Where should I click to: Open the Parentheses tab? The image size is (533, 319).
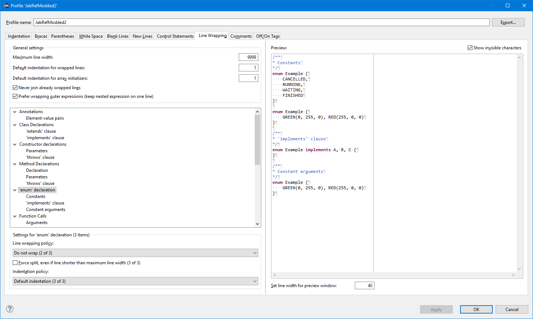62,36
